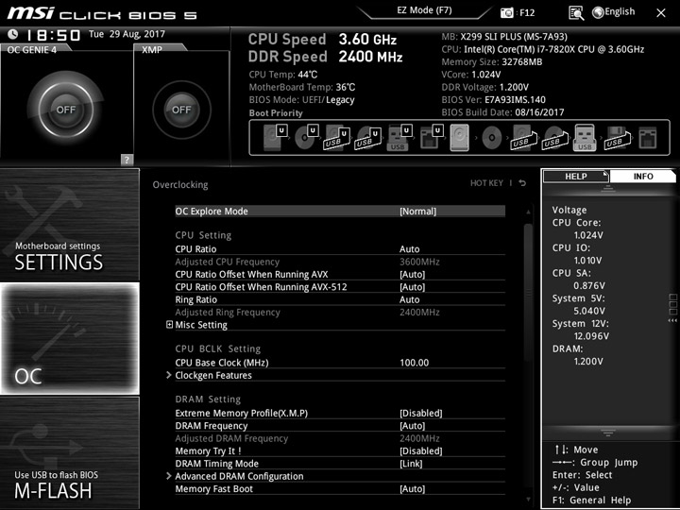Viewport: 680px width, 510px height.
Task: Click the scroll down arrow of settings list
Action: point(528,500)
